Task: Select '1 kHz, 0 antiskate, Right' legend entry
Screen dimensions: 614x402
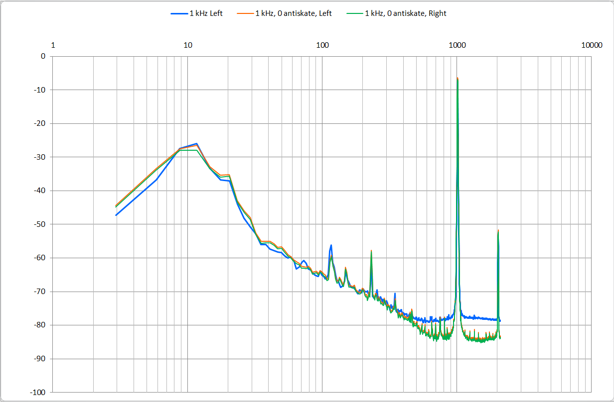Action: [397, 13]
